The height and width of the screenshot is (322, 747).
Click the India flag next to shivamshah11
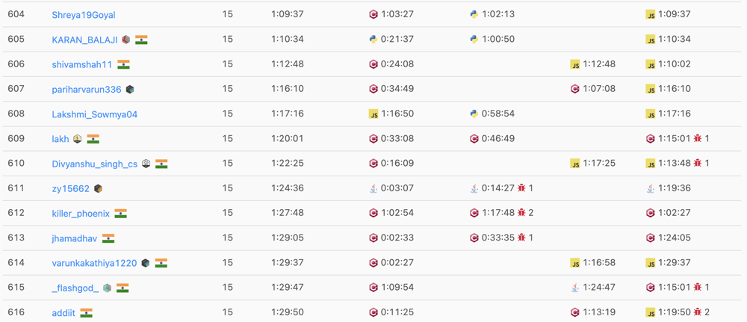pyautogui.click(x=124, y=64)
